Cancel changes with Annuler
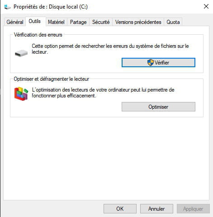Viewport: 213px width, 217px height. [x=156, y=209]
